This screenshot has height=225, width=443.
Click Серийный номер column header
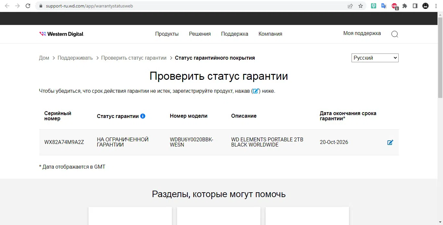(58, 116)
